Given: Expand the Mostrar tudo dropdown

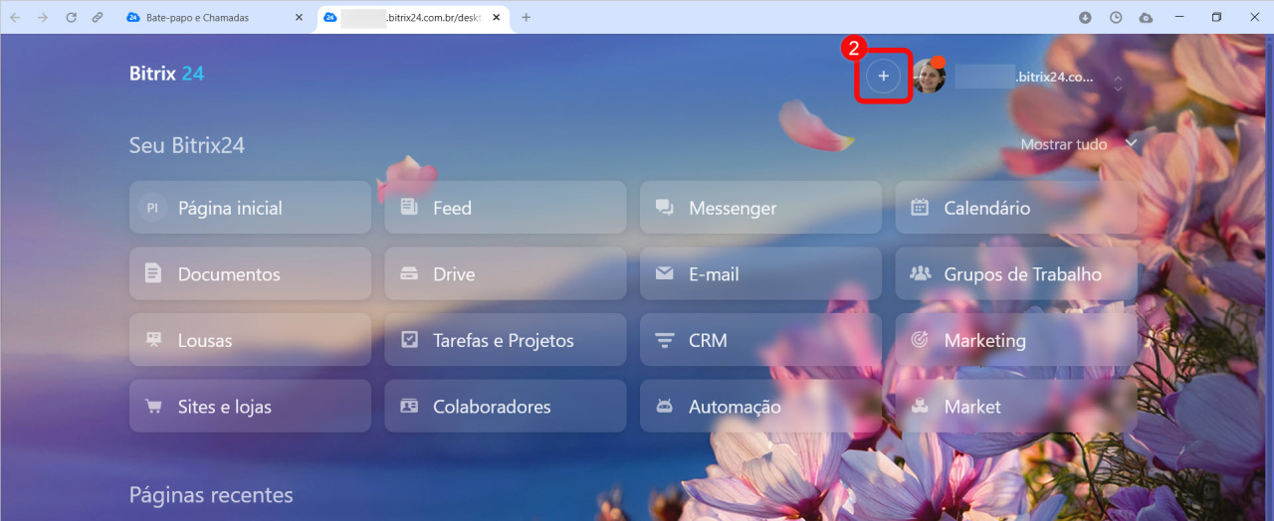Looking at the screenshot, I should 1078,144.
